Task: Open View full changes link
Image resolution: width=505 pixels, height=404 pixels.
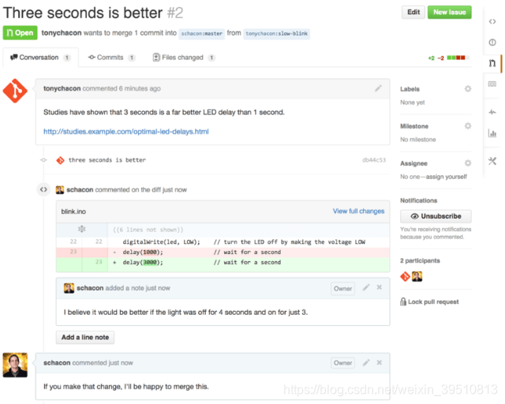Action: (358, 211)
